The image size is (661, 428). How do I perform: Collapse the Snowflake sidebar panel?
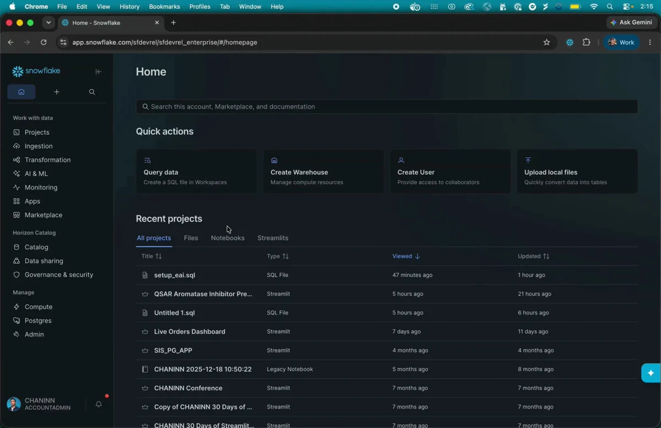(x=98, y=72)
